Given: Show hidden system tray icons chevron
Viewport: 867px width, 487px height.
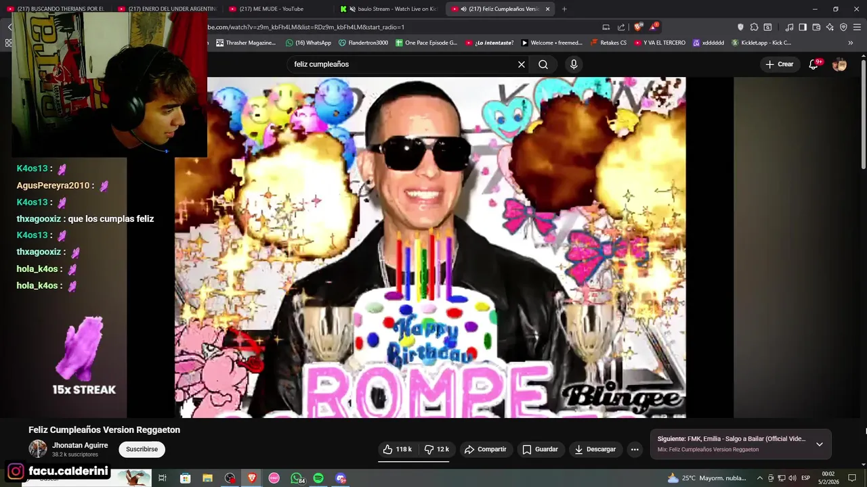Looking at the screenshot, I should [760, 478].
